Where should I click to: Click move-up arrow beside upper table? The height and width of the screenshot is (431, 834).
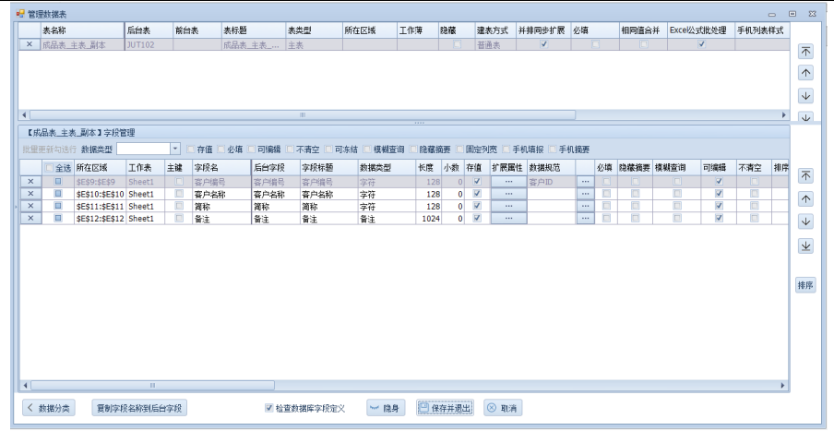point(805,74)
